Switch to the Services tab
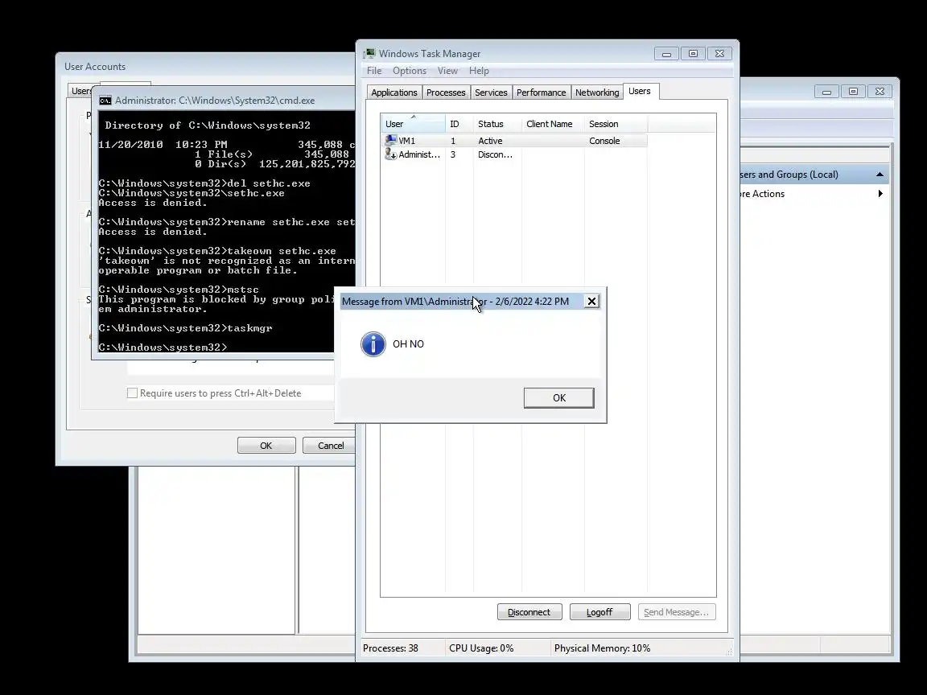The width and height of the screenshot is (927, 695). 492,93
